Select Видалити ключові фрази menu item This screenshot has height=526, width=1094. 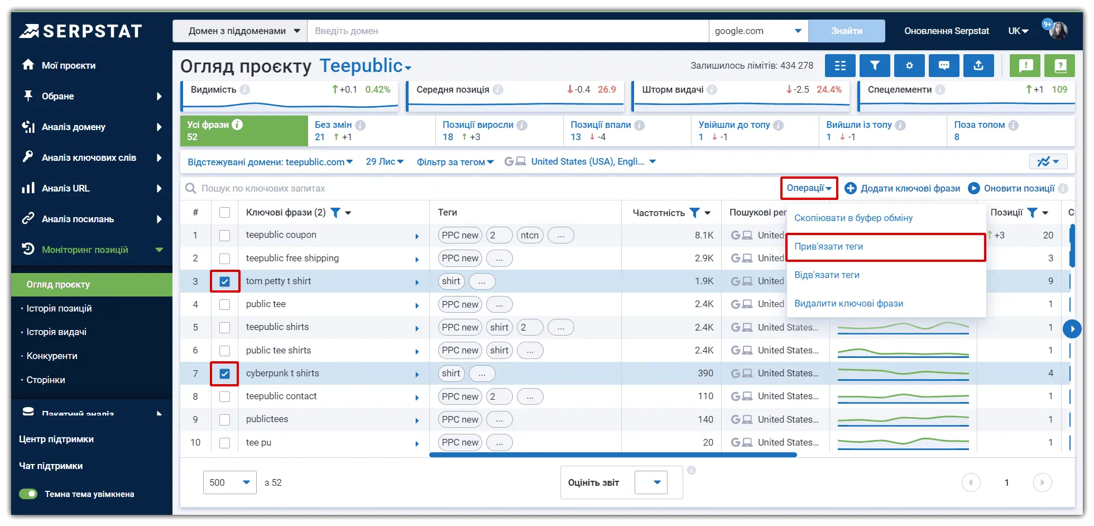pyautogui.click(x=886, y=303)
